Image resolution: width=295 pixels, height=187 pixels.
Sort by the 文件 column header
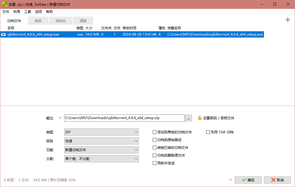coord(117,28)
